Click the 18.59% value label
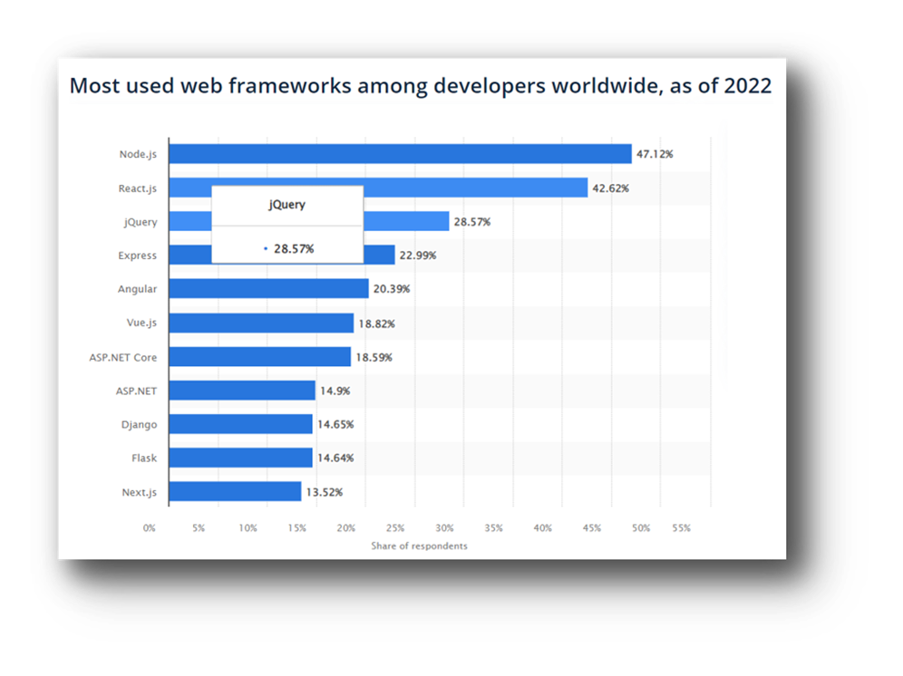The height and width of the screenshot is (676, 903). [x=374, y=358]
